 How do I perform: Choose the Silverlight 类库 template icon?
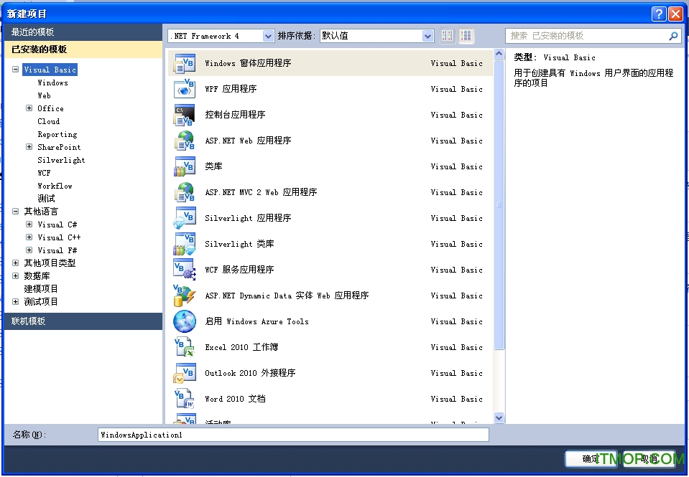pos(185,244)
